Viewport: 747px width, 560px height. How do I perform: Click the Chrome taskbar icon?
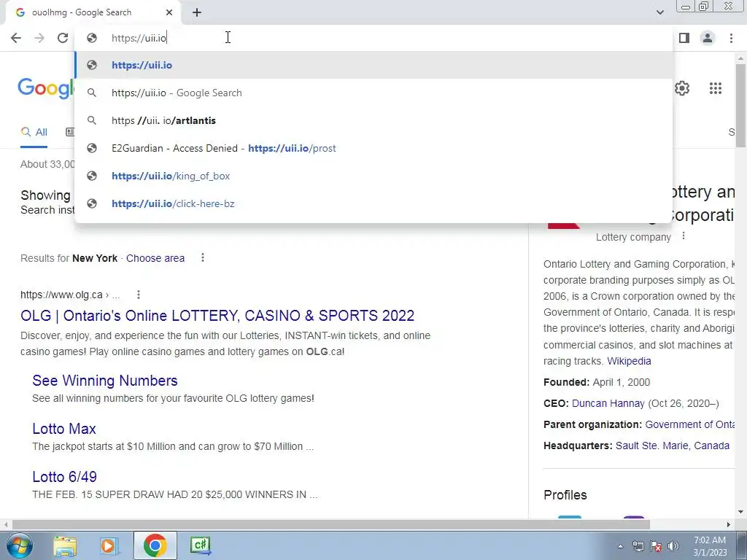click(x=155, y=545)
